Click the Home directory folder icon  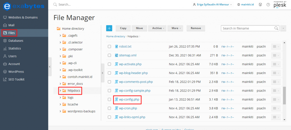(59, 29)
